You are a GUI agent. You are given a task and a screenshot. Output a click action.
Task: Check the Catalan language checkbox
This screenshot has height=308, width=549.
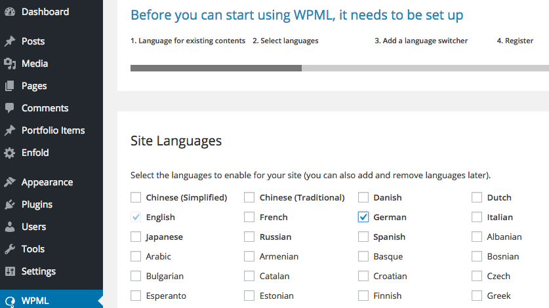tap(249, 276)
